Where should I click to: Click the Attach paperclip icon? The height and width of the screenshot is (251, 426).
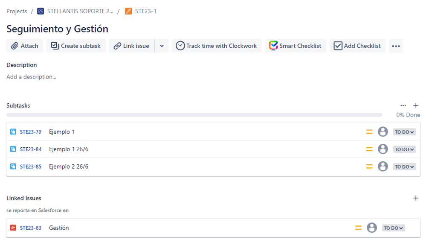coord(14,46)
